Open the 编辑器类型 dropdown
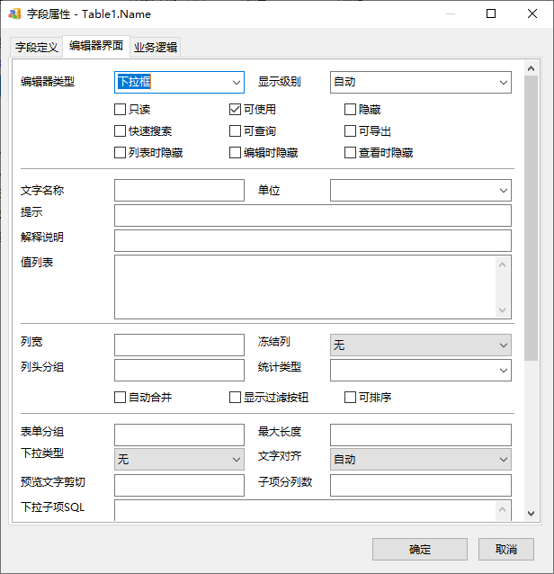The image size is (554, 574). 179,82
